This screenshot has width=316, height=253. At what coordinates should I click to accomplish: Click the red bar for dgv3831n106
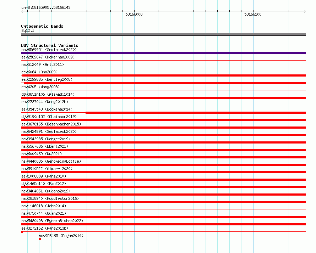(x=163, y=98)
